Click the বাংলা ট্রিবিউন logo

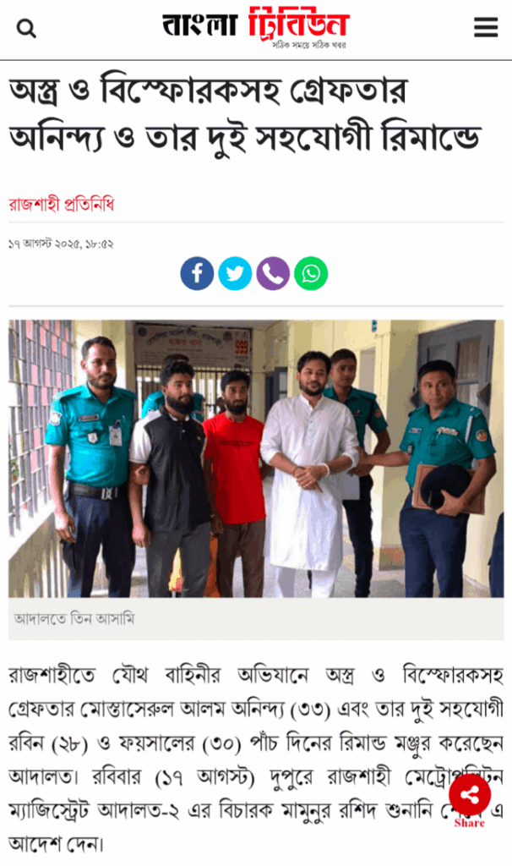(256, 26)
